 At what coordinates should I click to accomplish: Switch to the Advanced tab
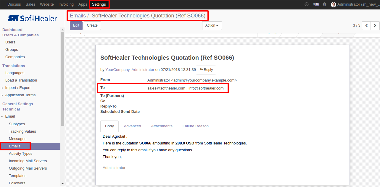pos(132,126)
